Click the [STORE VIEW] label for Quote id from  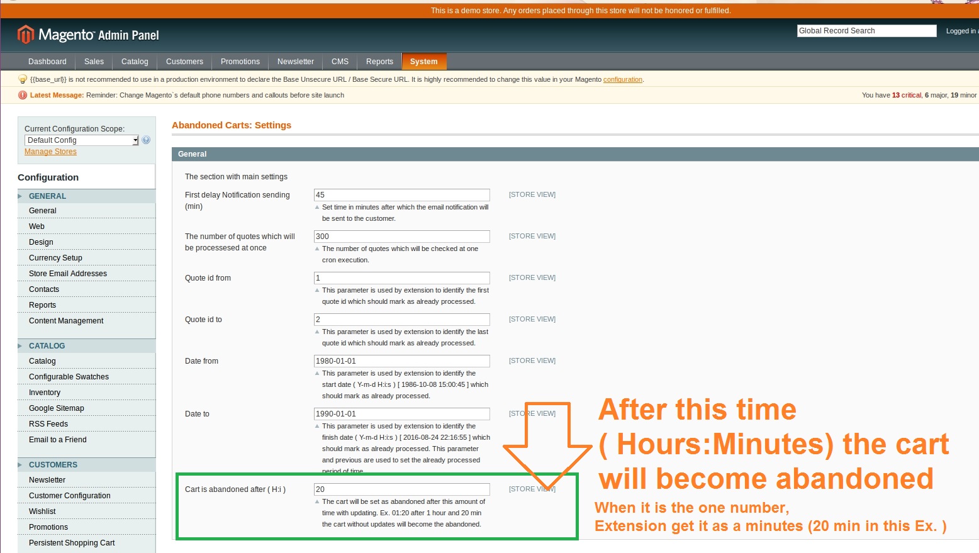point(532,277)
